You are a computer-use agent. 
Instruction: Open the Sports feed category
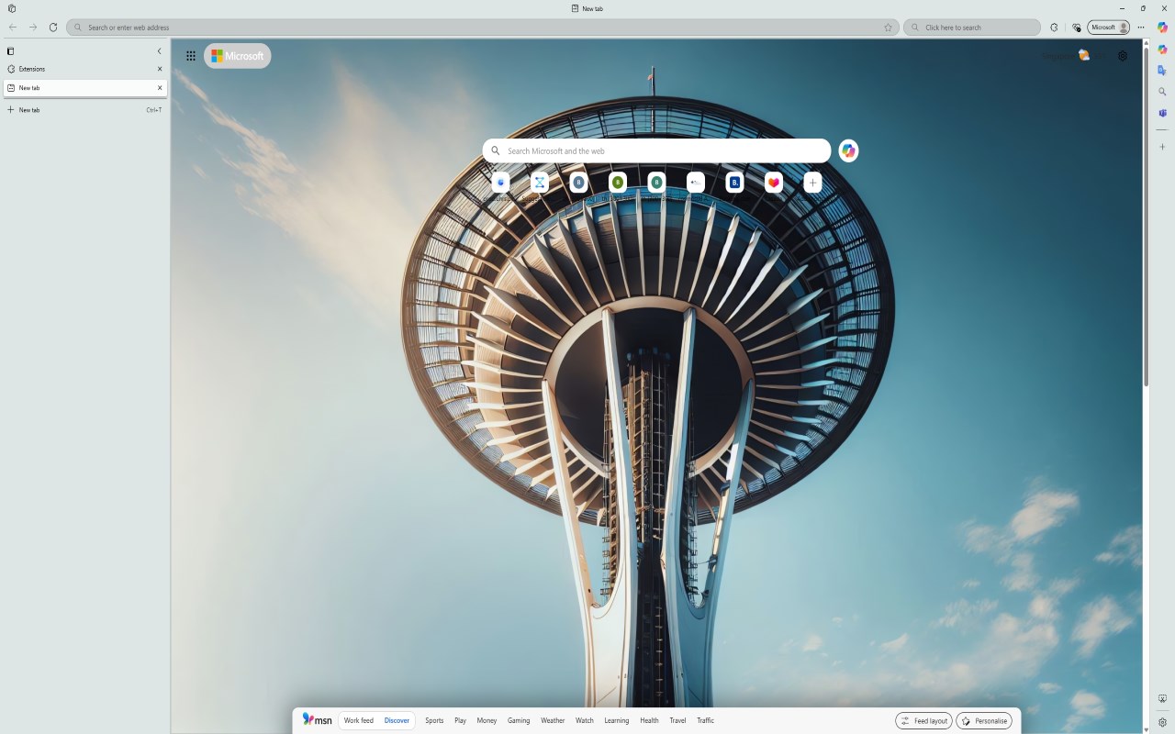(434, 720)
